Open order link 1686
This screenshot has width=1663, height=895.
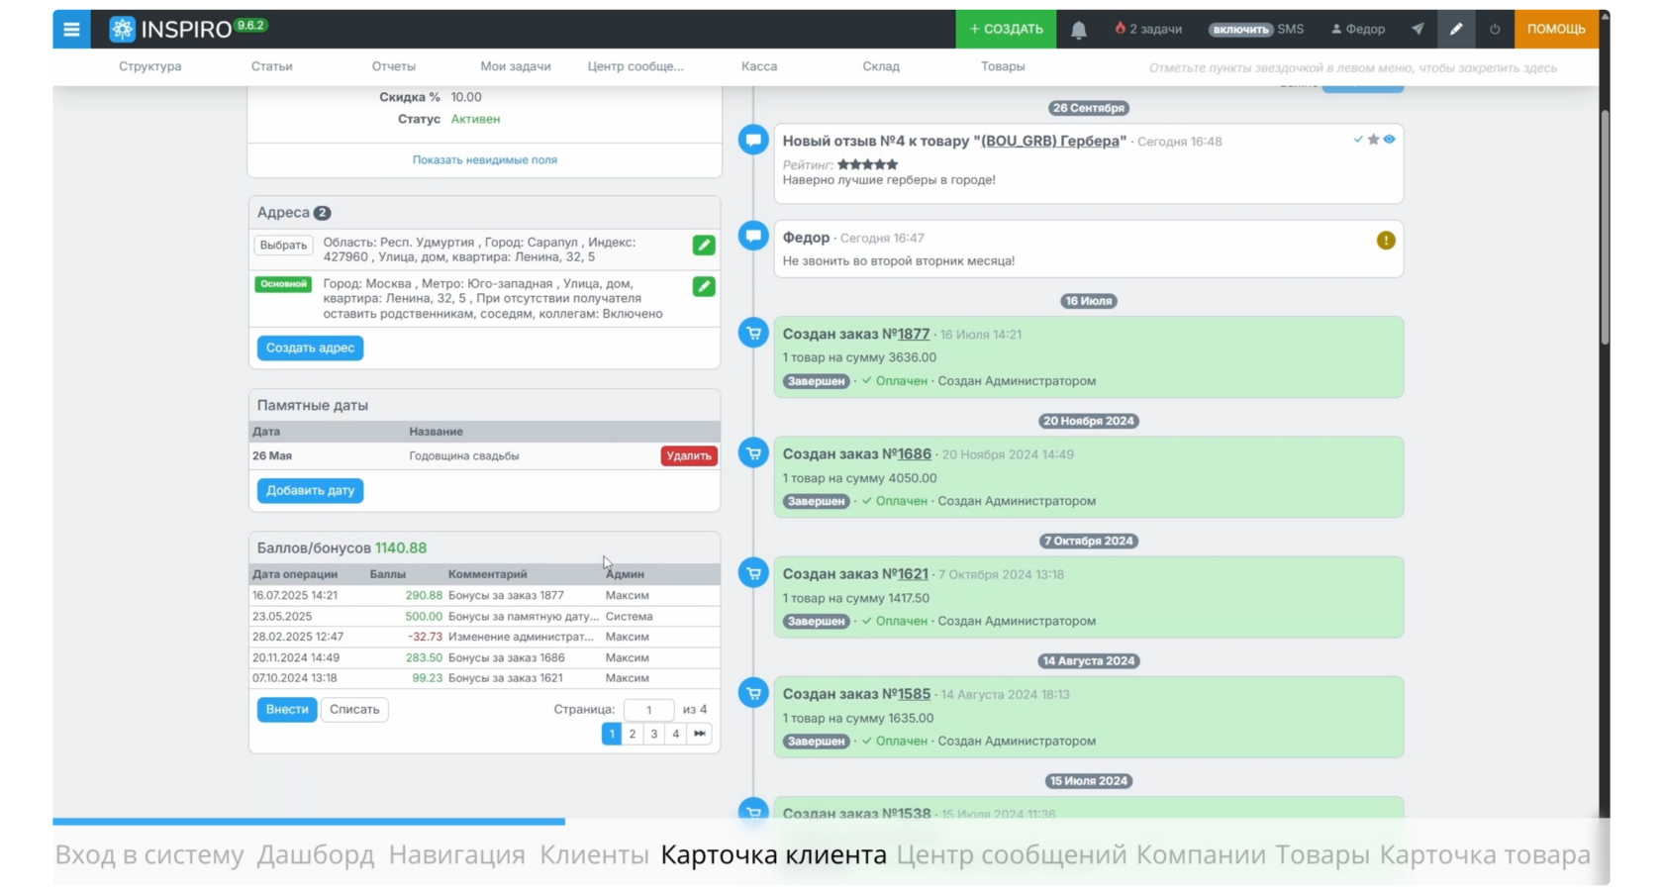915,453
